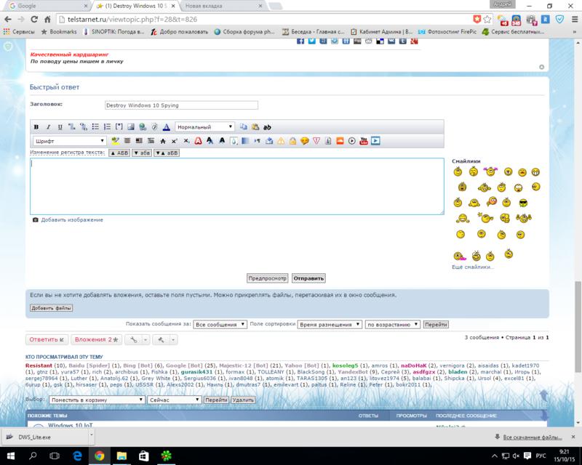Open the 'Все сообщения' filter dropdown
The width and height of the screenshot is (582, 465).
[220, 324]
